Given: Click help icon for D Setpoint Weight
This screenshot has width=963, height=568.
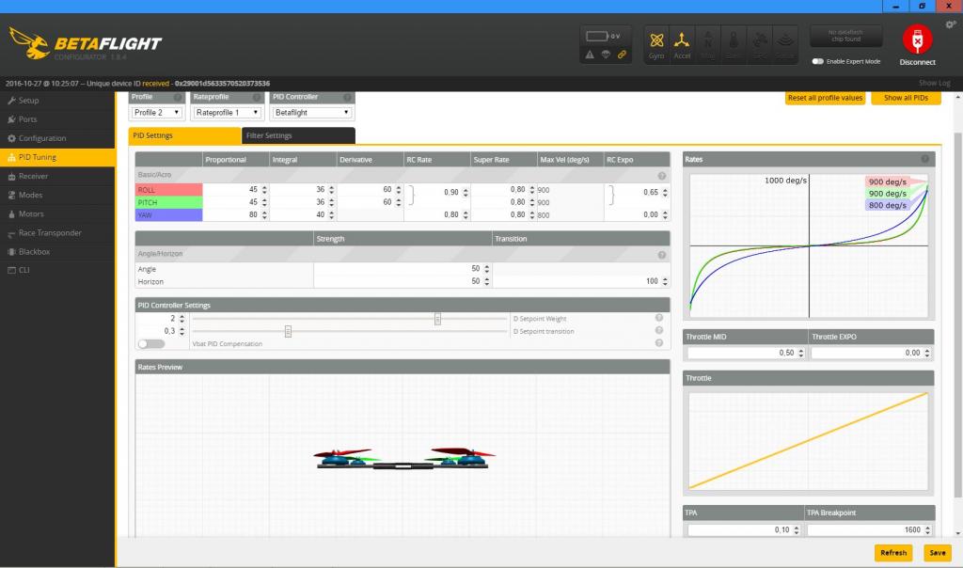Looking at the screenshot, I should pos(658,319).
